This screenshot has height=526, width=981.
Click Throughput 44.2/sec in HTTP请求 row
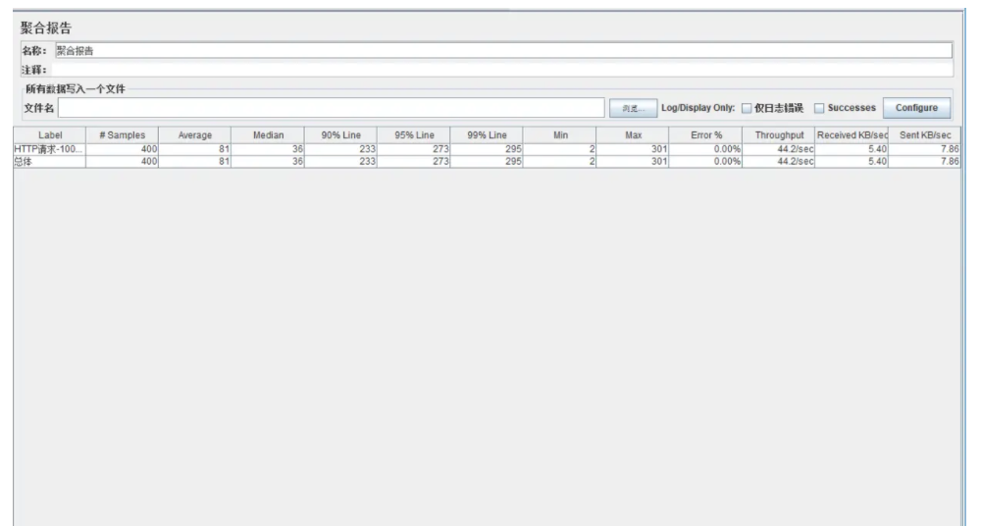pyautogui.click(x=779, y=149)
